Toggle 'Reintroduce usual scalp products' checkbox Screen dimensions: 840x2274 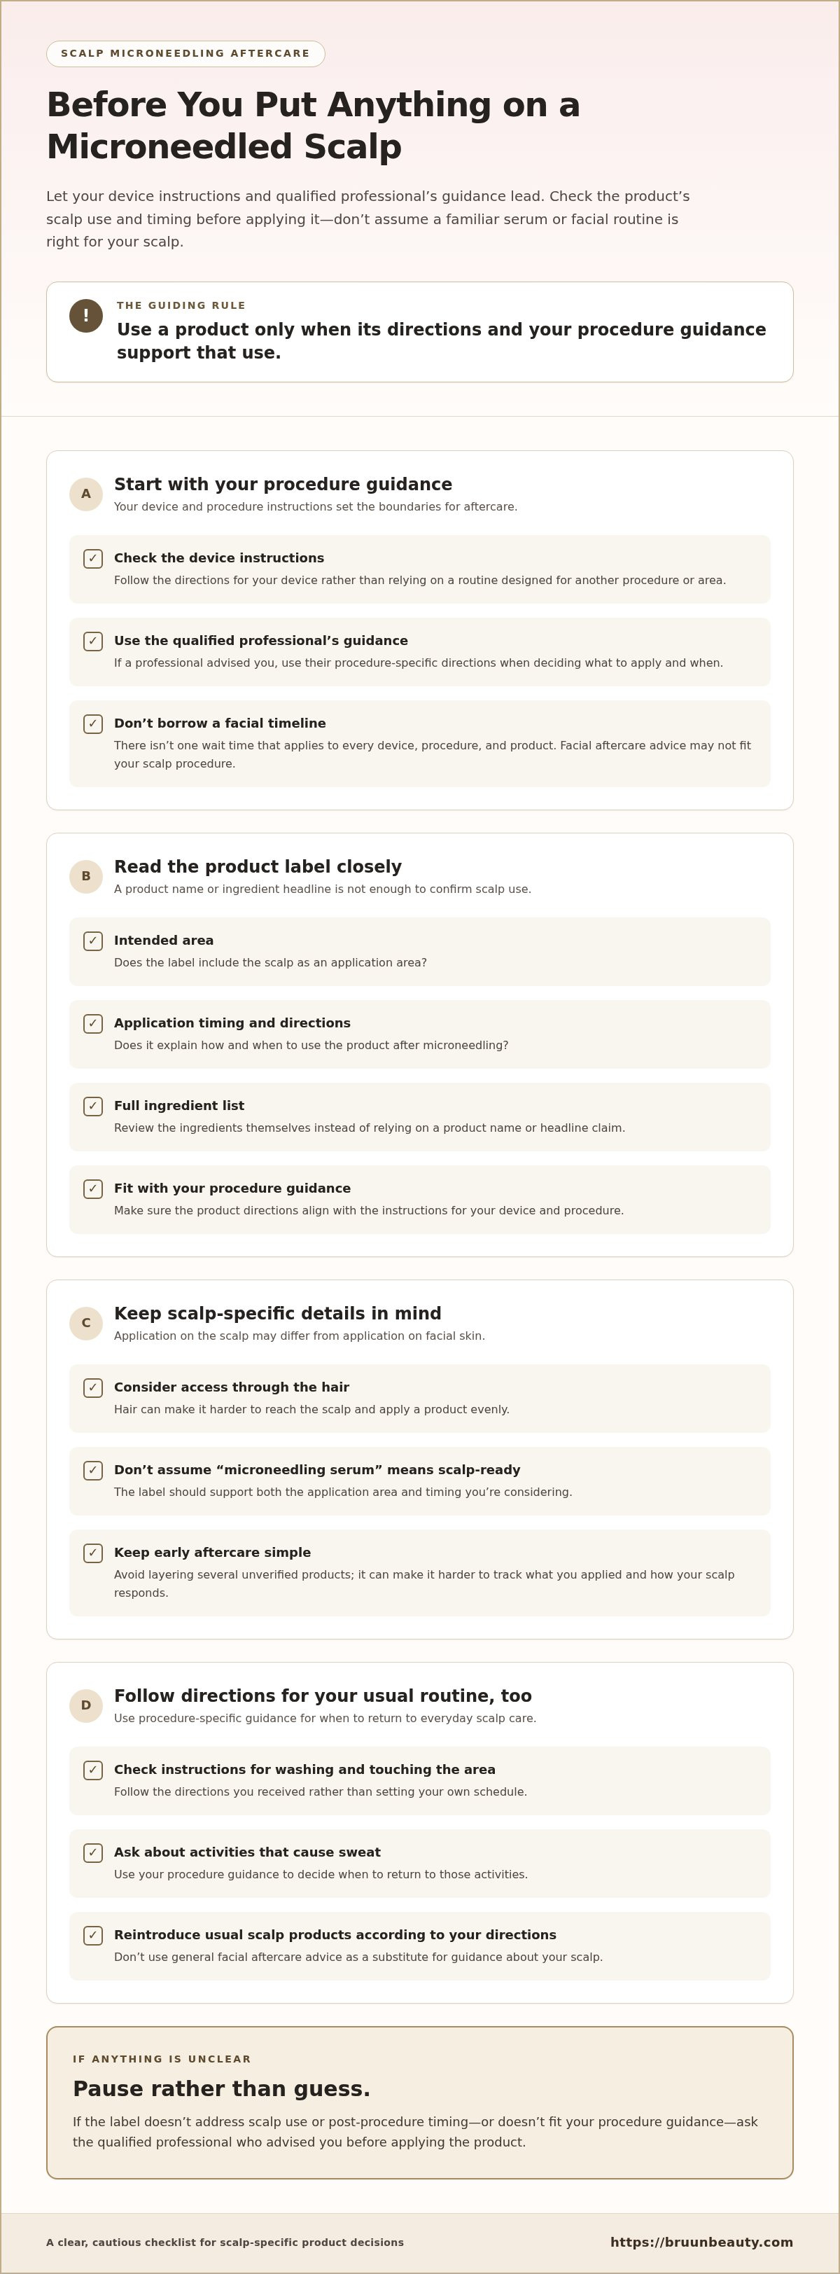(92, 1936)
